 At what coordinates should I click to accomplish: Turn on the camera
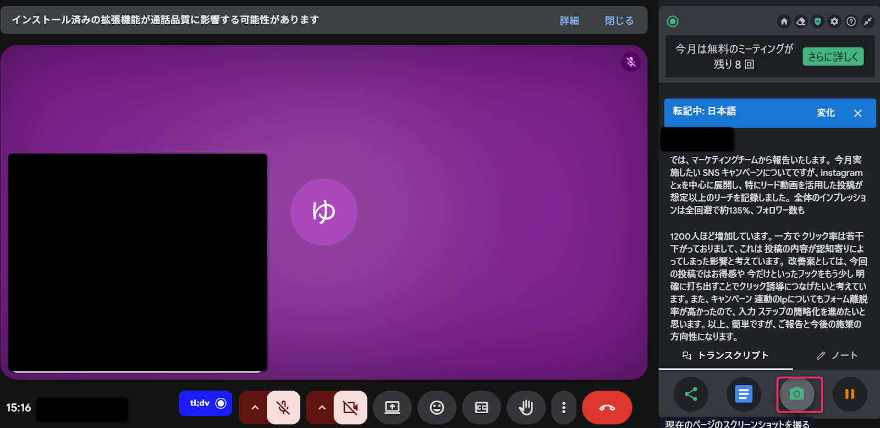pos(350,408)
